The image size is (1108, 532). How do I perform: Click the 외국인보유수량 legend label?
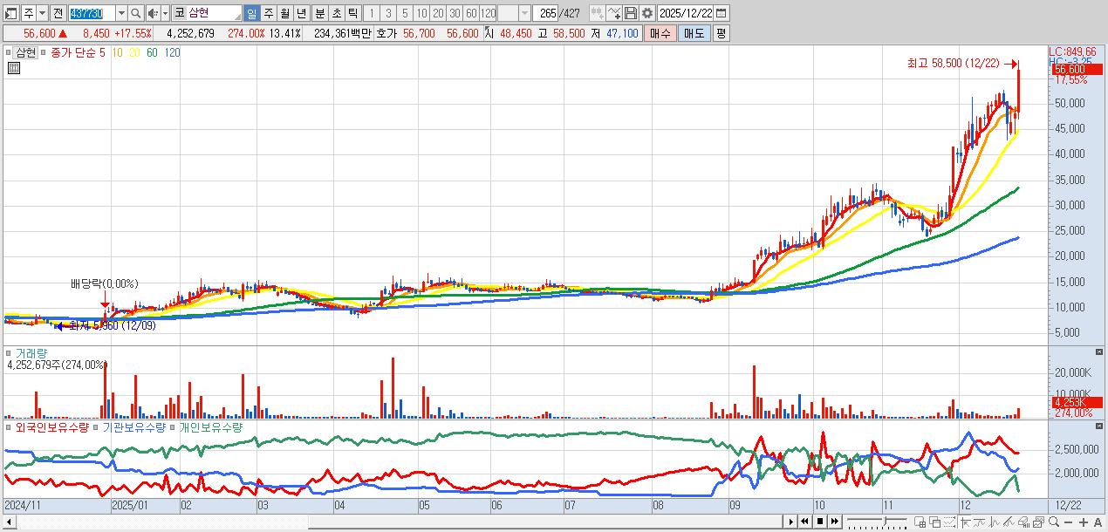point(52,428)
